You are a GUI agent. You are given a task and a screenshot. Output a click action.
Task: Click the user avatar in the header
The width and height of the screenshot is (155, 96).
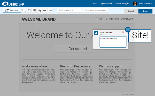pyautogui.click(x=135, y=4)
